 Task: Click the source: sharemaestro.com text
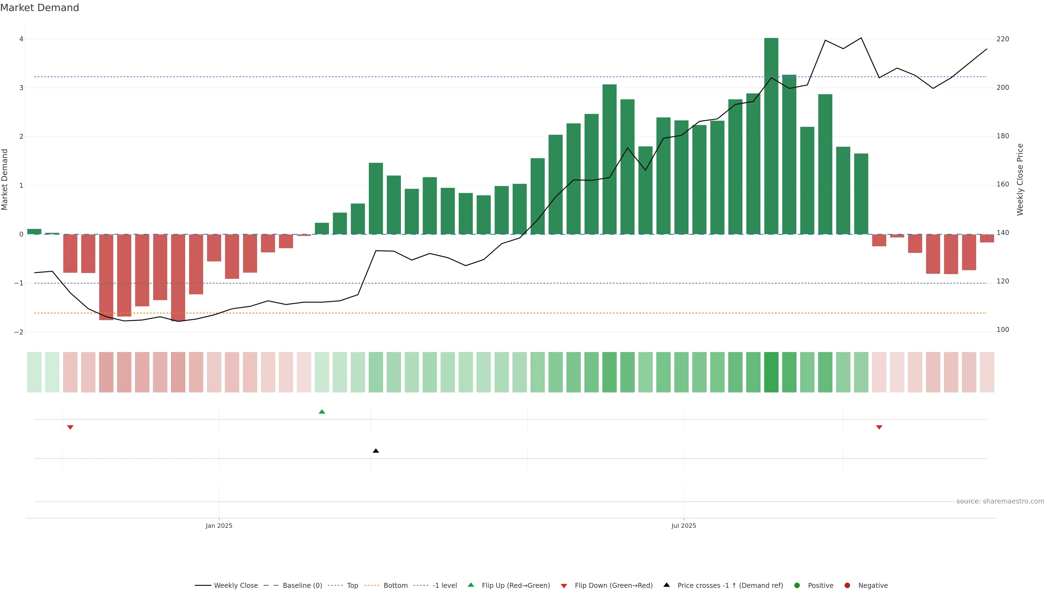tap(1000, 501)
